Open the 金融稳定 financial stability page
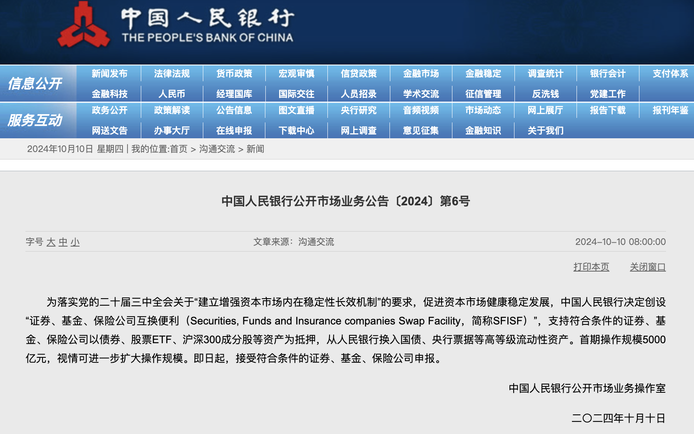Viewport: 694px width, 434px height. pos(483,73)
